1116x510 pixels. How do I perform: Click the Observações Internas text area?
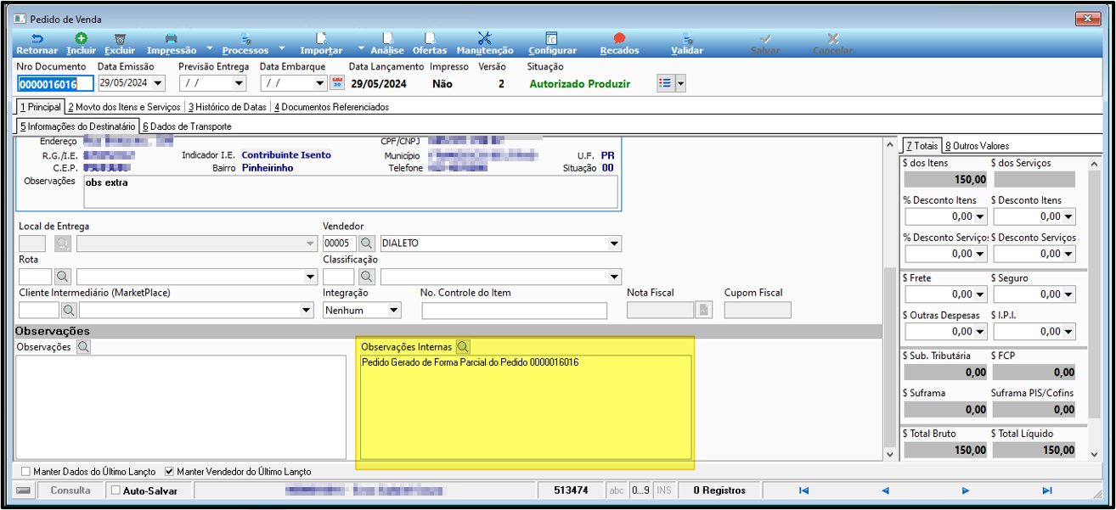[525, 408]
